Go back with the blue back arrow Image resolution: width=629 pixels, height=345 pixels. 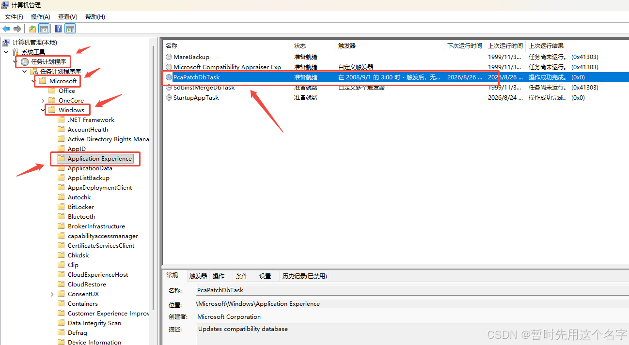click(x=6, y=29)
